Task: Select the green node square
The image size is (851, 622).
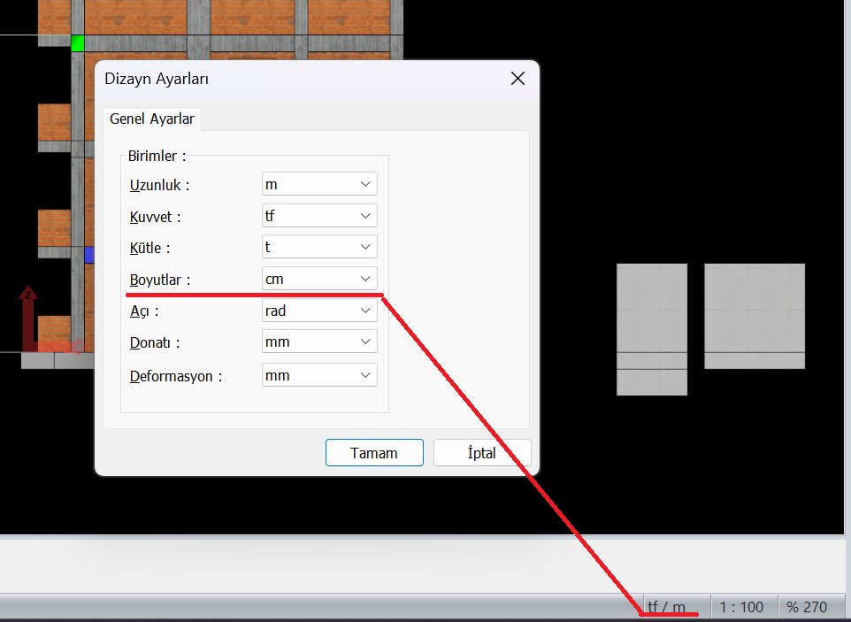Action: coord(78,42)
